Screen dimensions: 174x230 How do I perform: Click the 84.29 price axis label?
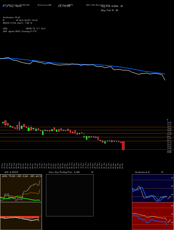click(169, 122)
